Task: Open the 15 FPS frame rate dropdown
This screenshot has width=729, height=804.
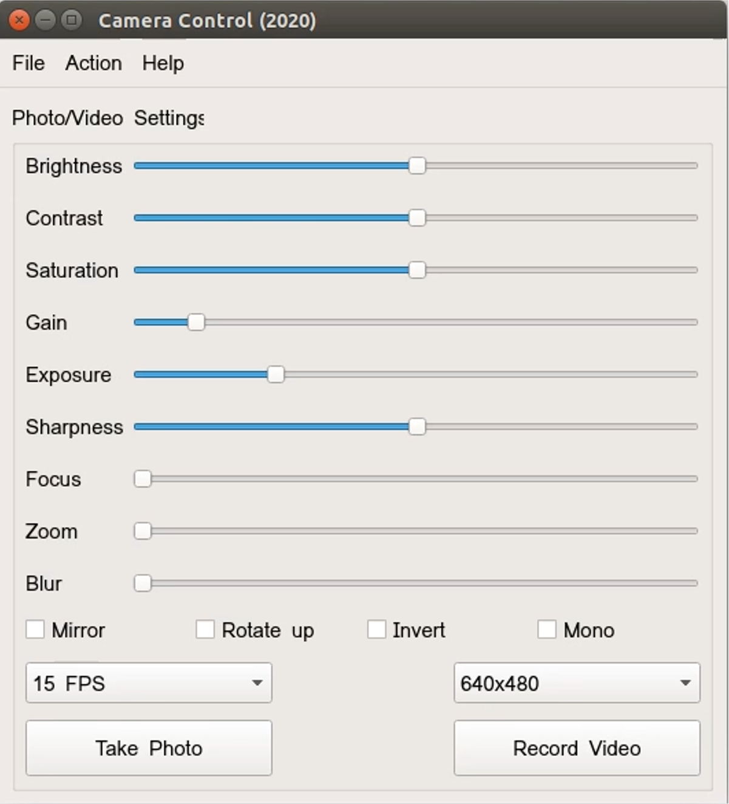Action: (x=149, y=683)
